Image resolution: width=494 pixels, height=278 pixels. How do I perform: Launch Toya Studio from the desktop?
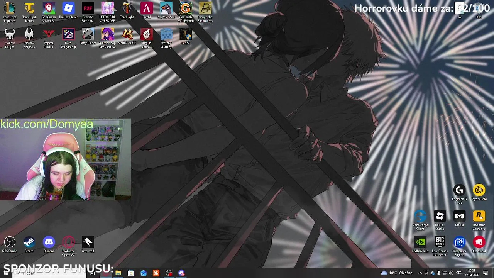pyautogui.click(x=479, y=192)
